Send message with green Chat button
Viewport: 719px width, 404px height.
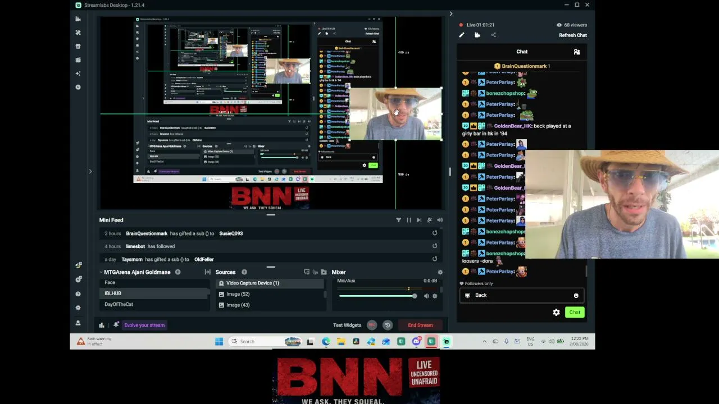pyautogui.click(x=575, y=313)
